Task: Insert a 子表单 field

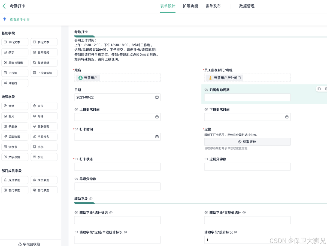Action: [15, 126]
